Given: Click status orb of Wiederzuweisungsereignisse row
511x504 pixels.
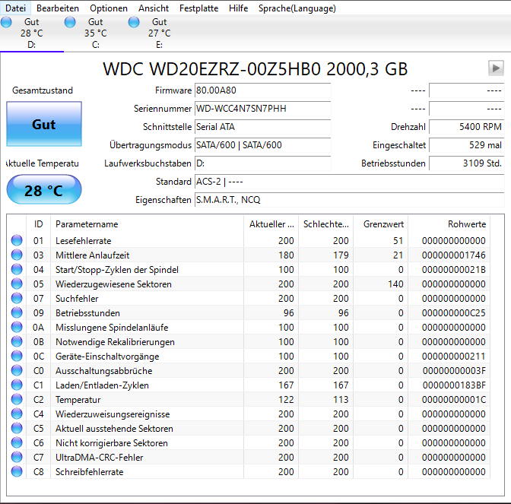Looking at the screenshot, I should click(x=17, y=414).
